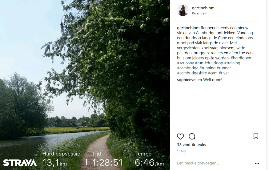Open the #hardlopen hashtag
Screen dimensions: 269x170
(241, 58)
